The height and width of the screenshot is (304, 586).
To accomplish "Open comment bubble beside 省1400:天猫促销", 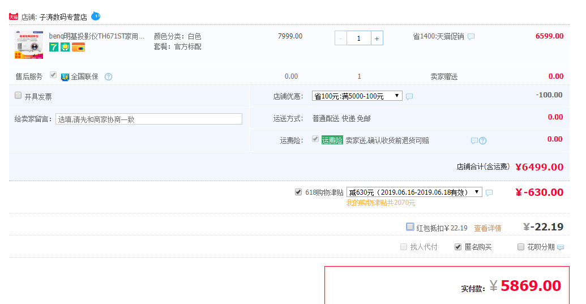I will coord(471,37).
